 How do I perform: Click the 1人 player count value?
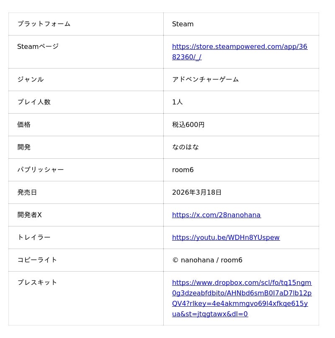click(177, 102)
